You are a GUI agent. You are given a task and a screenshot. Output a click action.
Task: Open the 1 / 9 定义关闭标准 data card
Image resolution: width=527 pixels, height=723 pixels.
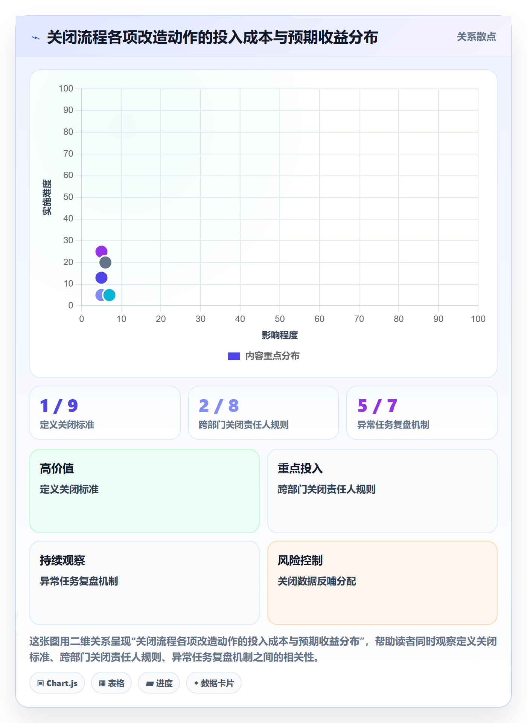point(105,413)
